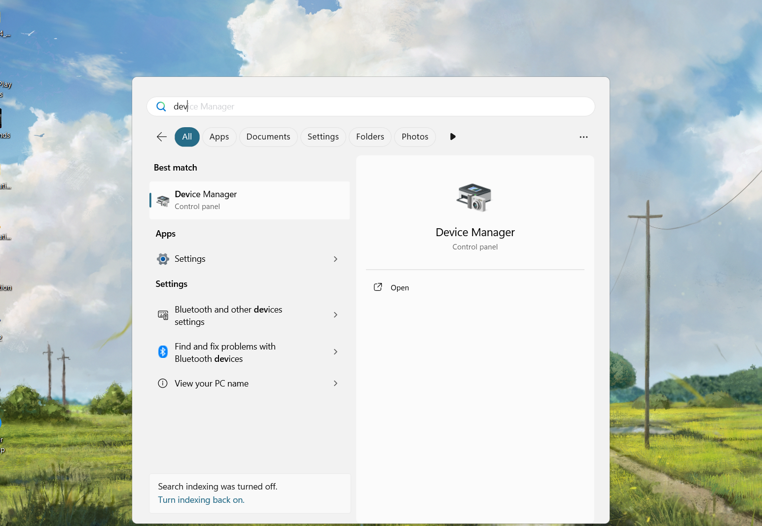Switch to the Apps filter tab

click(x=219, y=137)
